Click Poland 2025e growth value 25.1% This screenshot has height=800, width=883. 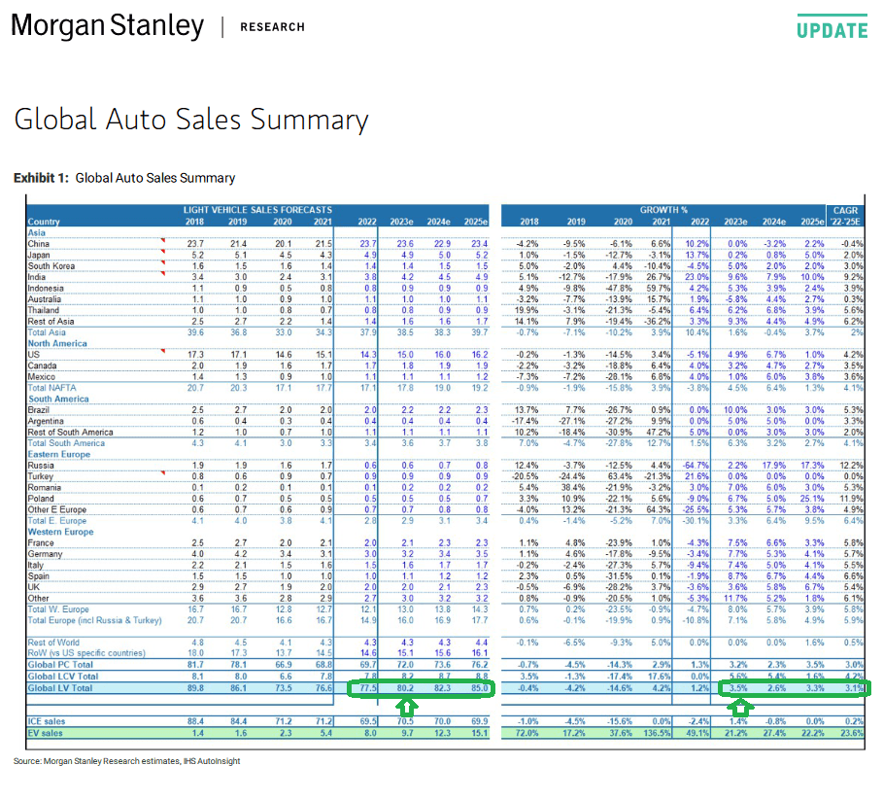click(812, 499)
